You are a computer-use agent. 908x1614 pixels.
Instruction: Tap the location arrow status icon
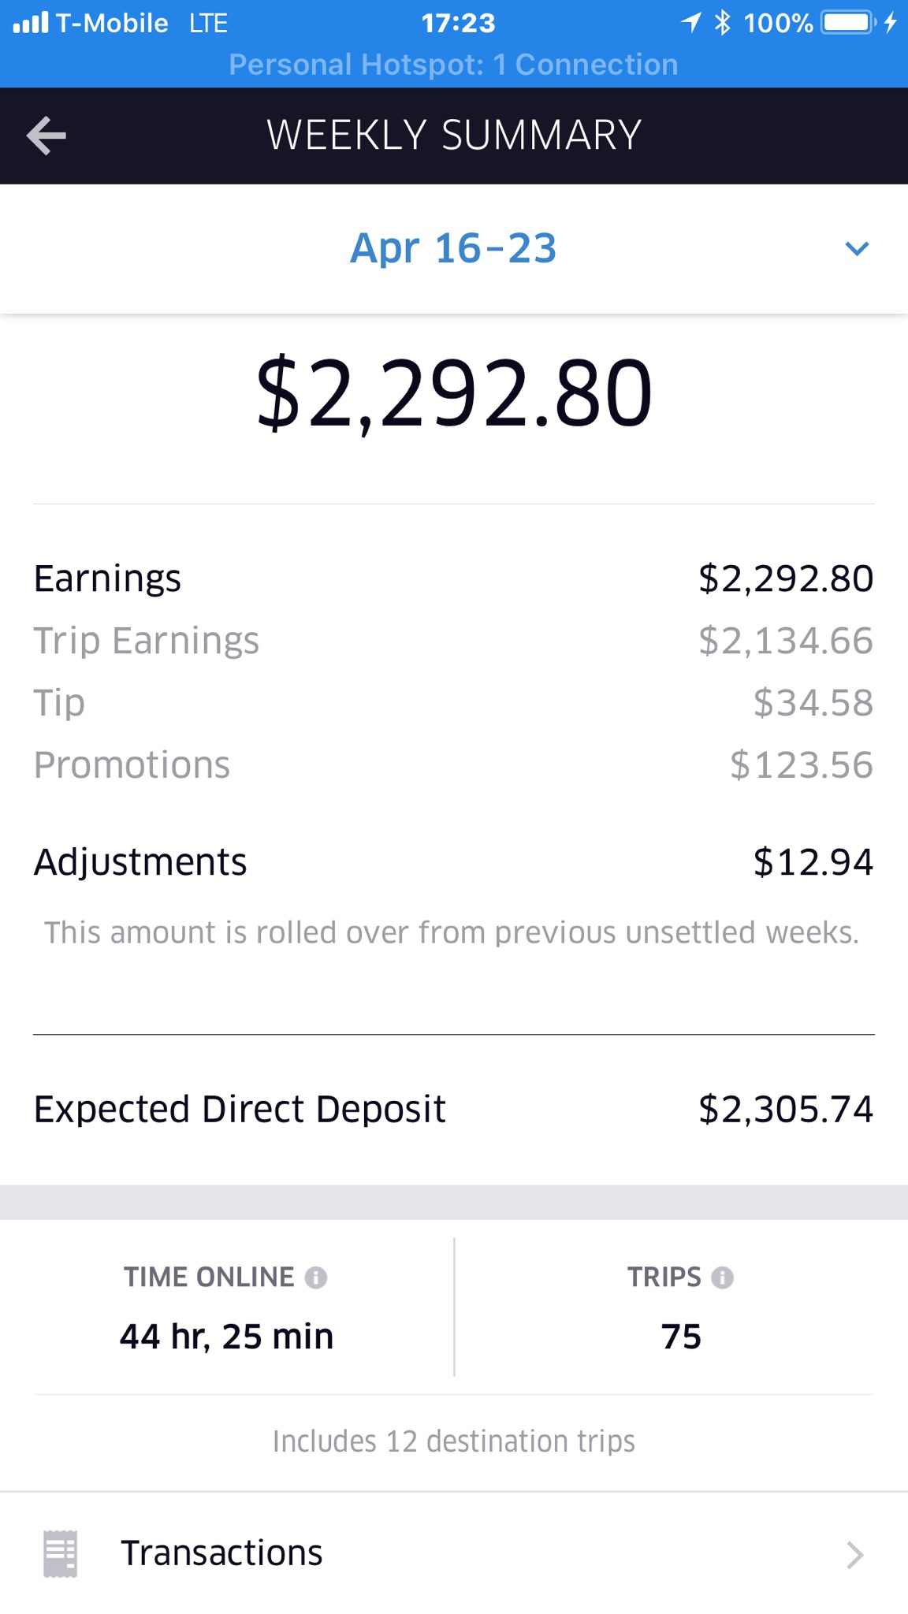click(691, 23)
